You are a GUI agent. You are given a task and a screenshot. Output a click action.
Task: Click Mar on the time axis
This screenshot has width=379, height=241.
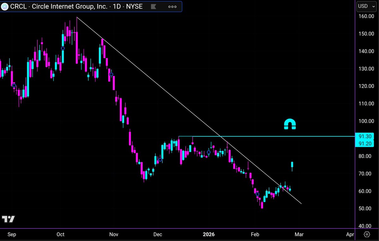(299, 234)
